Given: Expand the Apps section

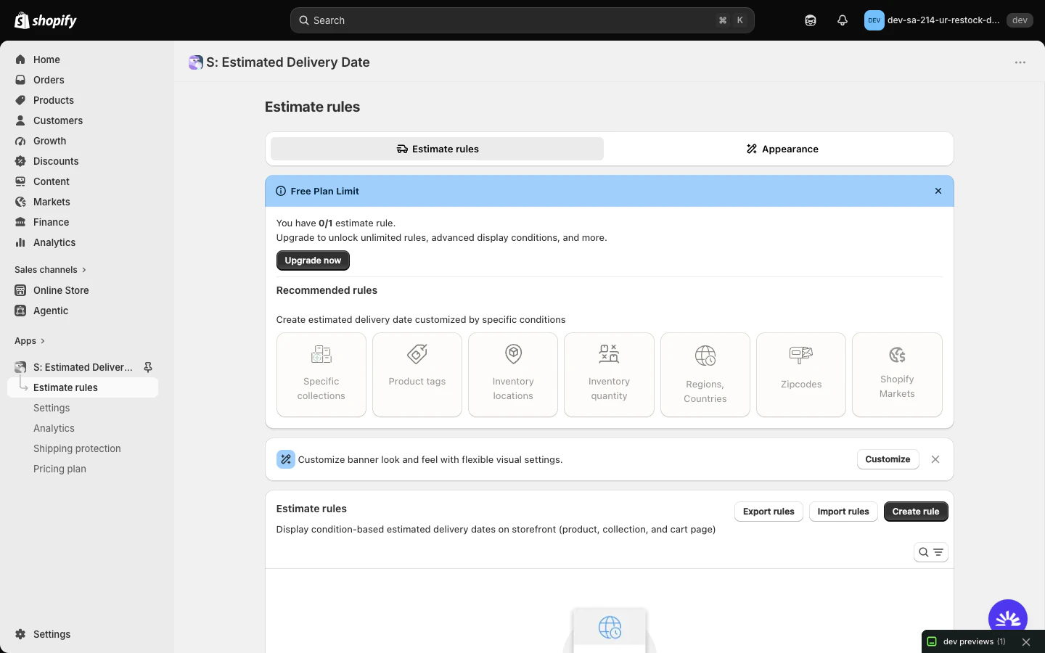Looking at the screenshot, I should point(30,341).
